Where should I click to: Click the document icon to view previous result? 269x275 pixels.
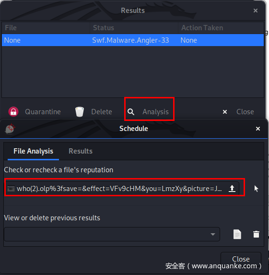coord(237,234)
